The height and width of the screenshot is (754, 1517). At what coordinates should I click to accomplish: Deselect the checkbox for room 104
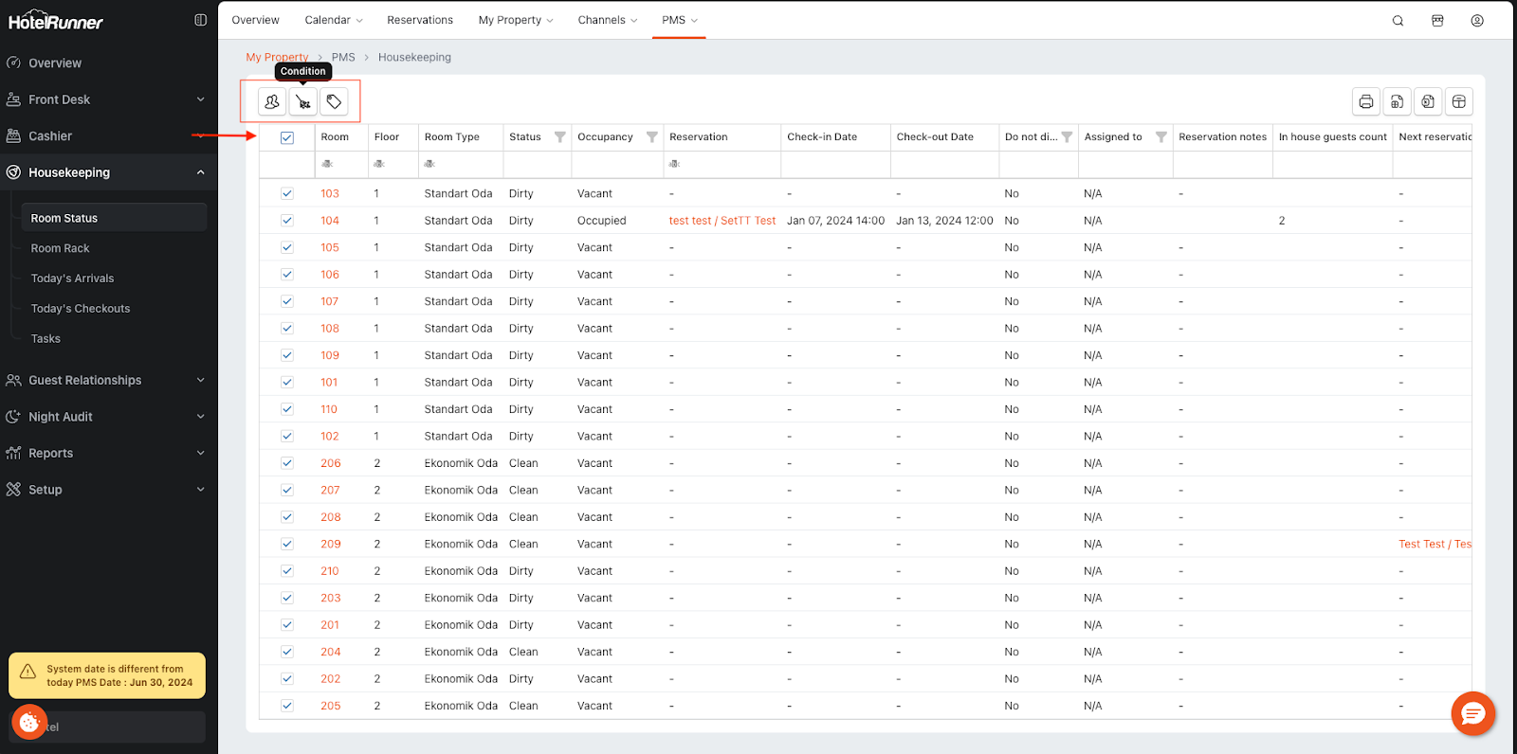point(287,221)
